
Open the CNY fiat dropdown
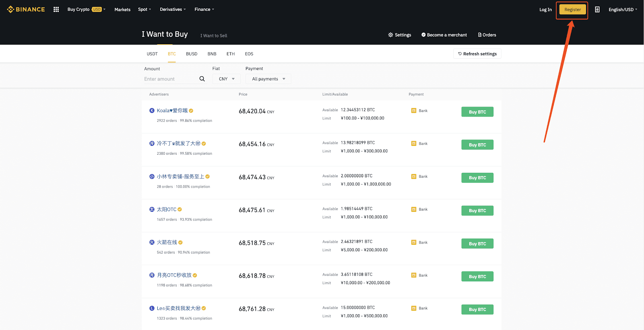point(227,79)
